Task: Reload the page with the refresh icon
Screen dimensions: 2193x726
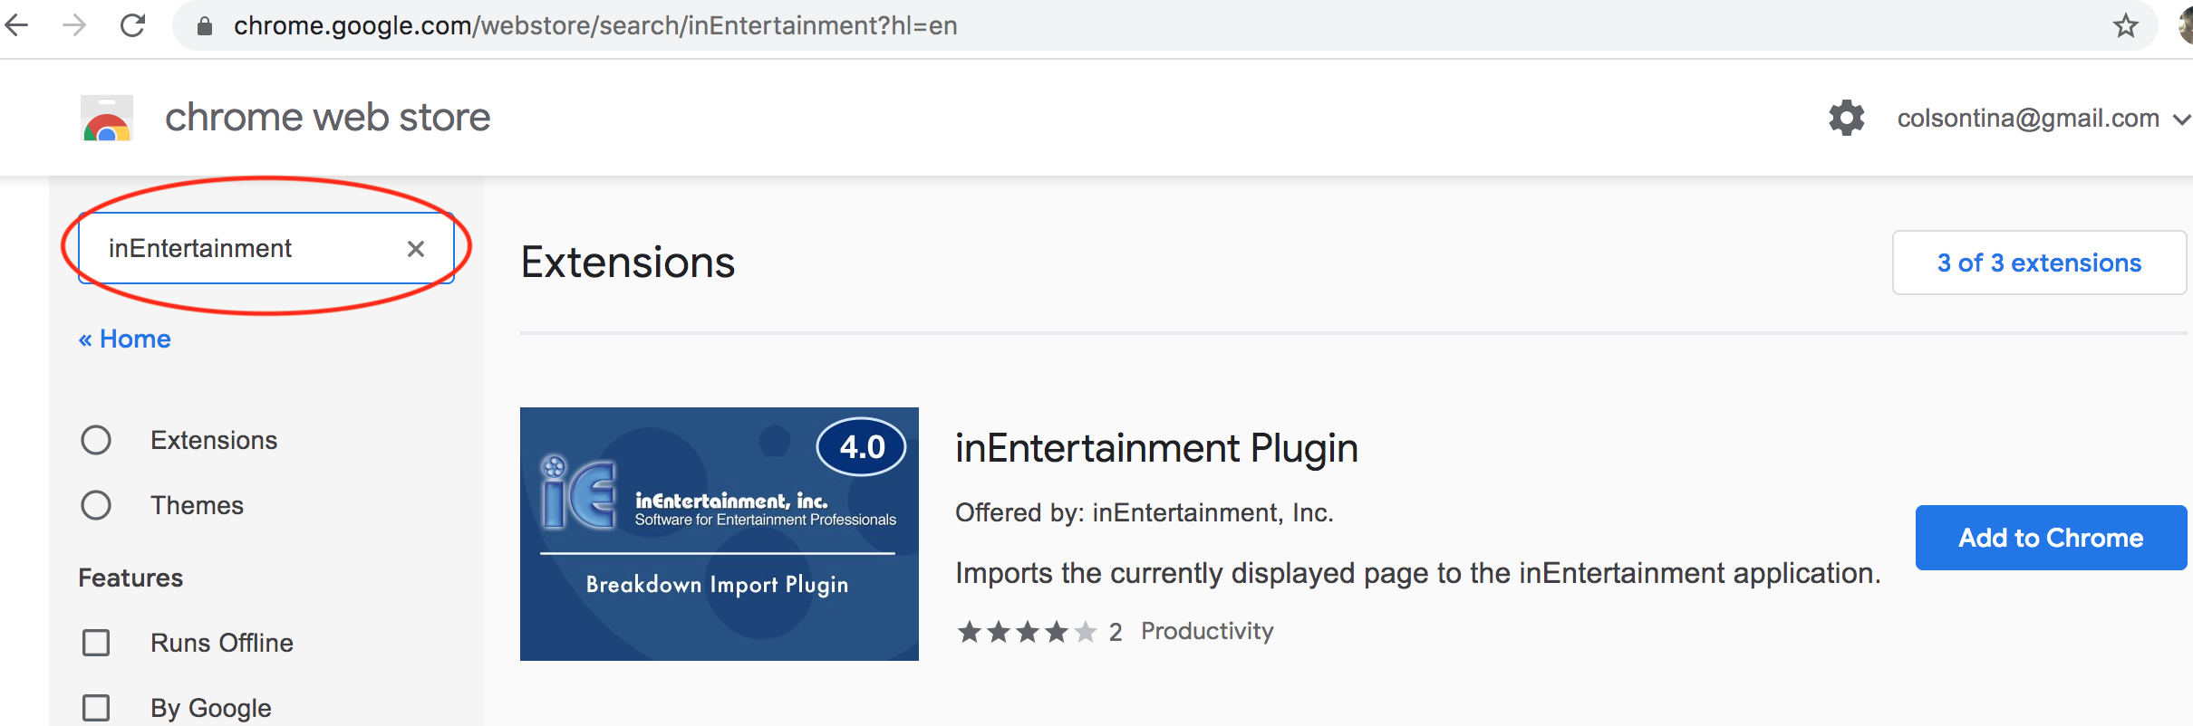Action: [133, 25]
